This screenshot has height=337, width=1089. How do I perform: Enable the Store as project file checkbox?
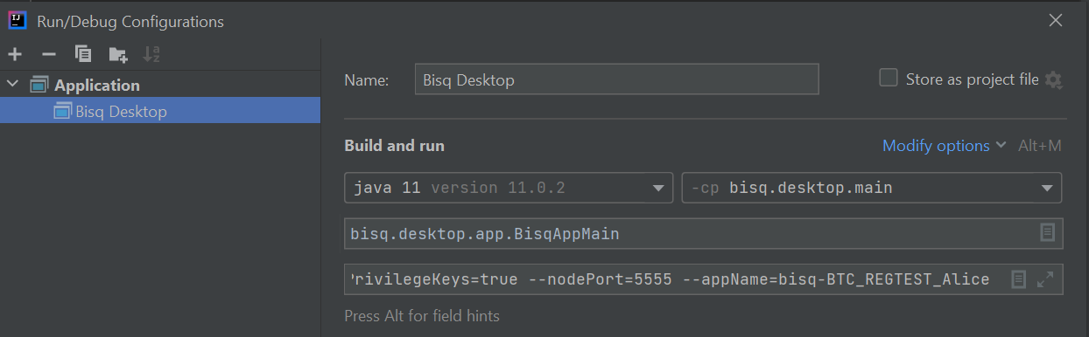point(889,78)
